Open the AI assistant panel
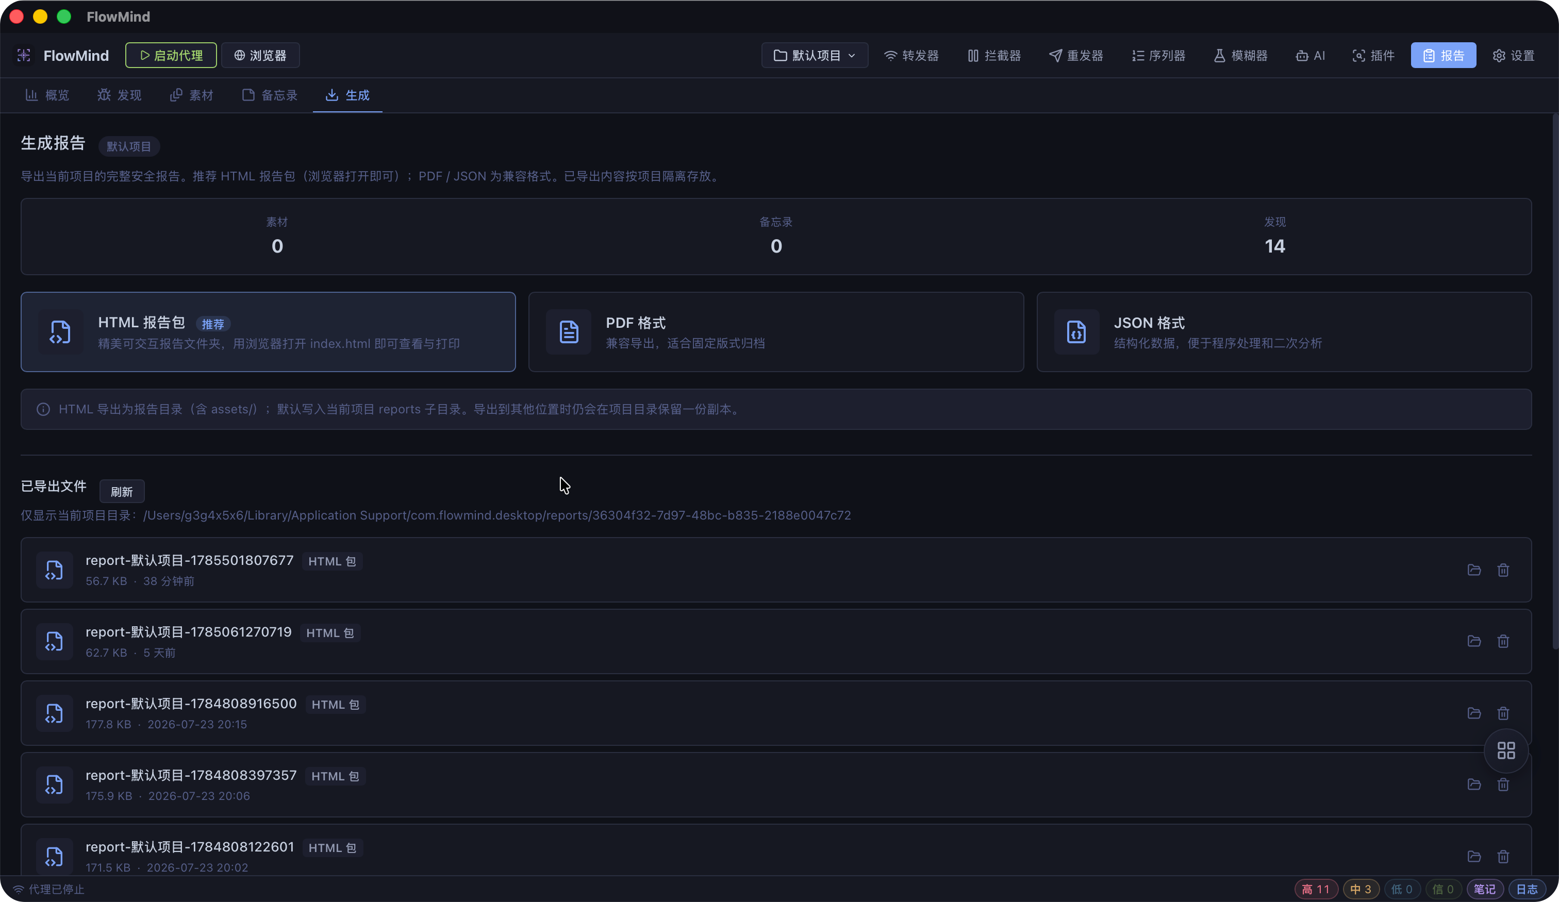The width and height of the screenshot is (1559, 902). (x=1311, y=56)
